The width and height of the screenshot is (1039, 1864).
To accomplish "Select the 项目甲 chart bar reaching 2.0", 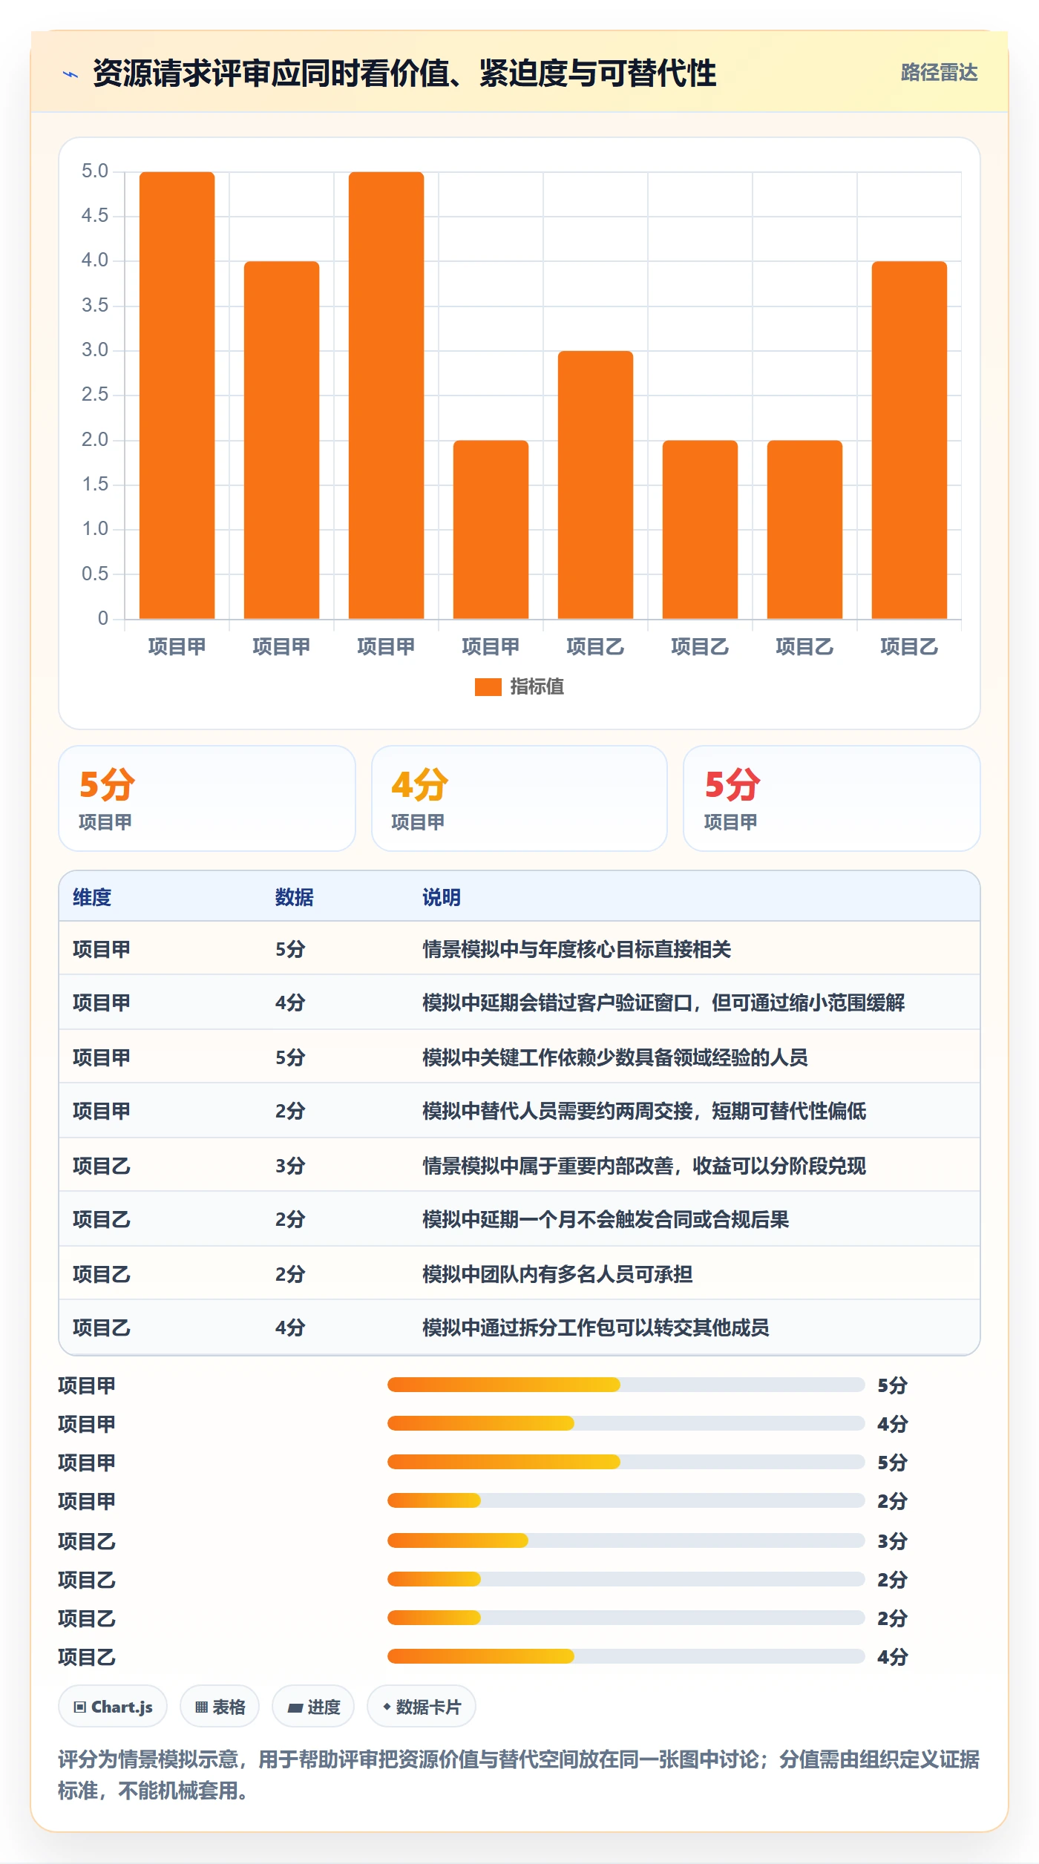I will [491, 530].
